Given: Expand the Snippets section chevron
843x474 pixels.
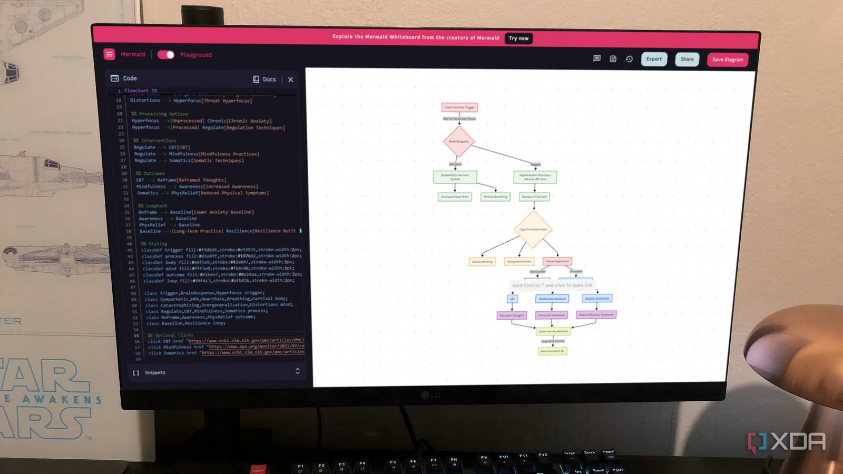Looking at the screenshot, I should [x=297, y=371].
